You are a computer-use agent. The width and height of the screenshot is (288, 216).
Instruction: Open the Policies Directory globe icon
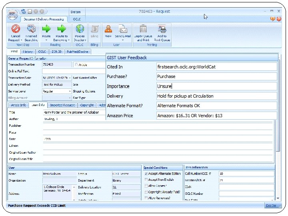pos(80,29)
